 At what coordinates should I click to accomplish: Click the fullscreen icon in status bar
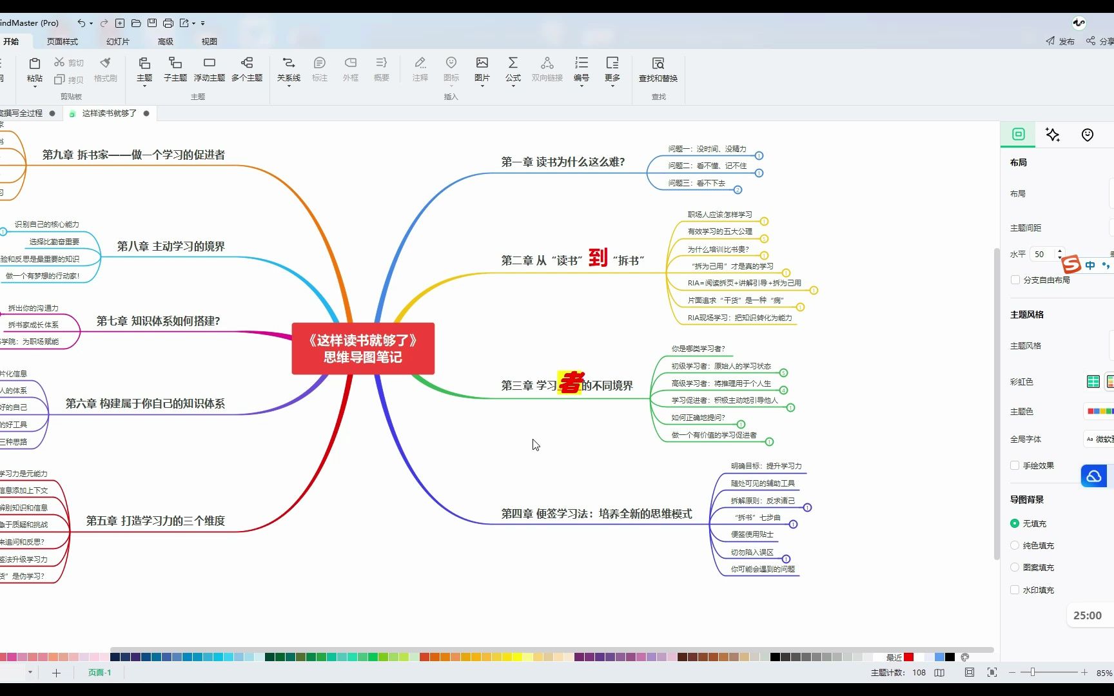(992, 672)
